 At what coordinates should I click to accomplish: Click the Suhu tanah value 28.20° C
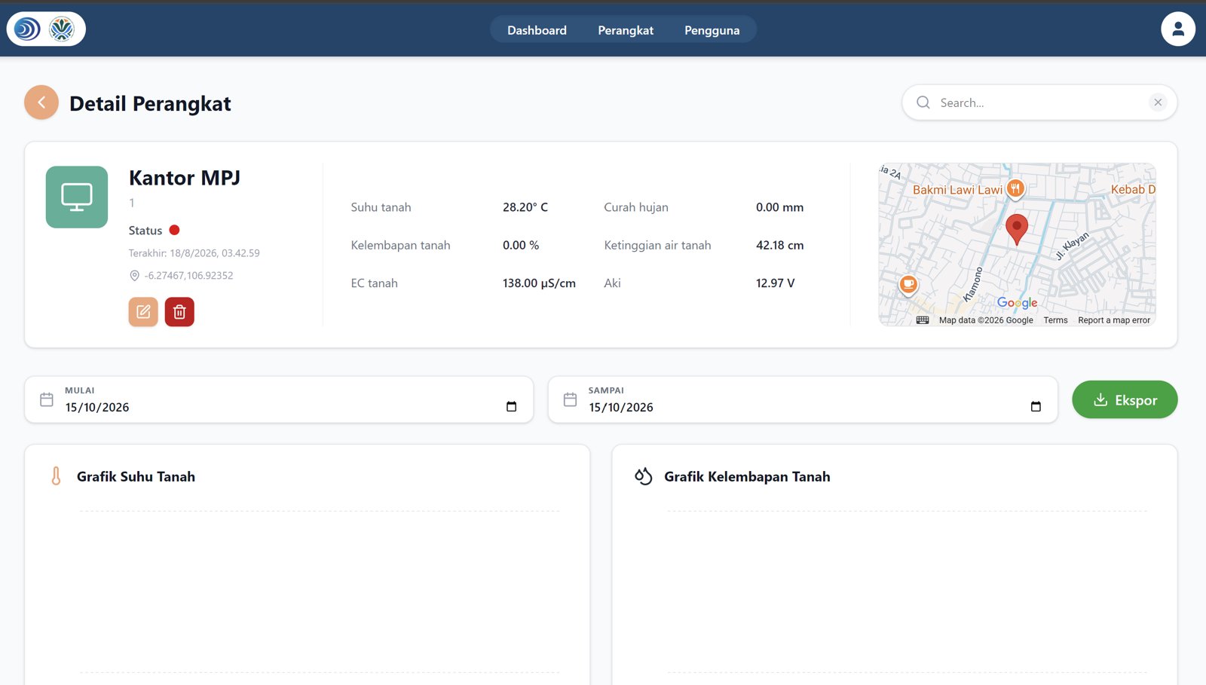tap(525, 207)
